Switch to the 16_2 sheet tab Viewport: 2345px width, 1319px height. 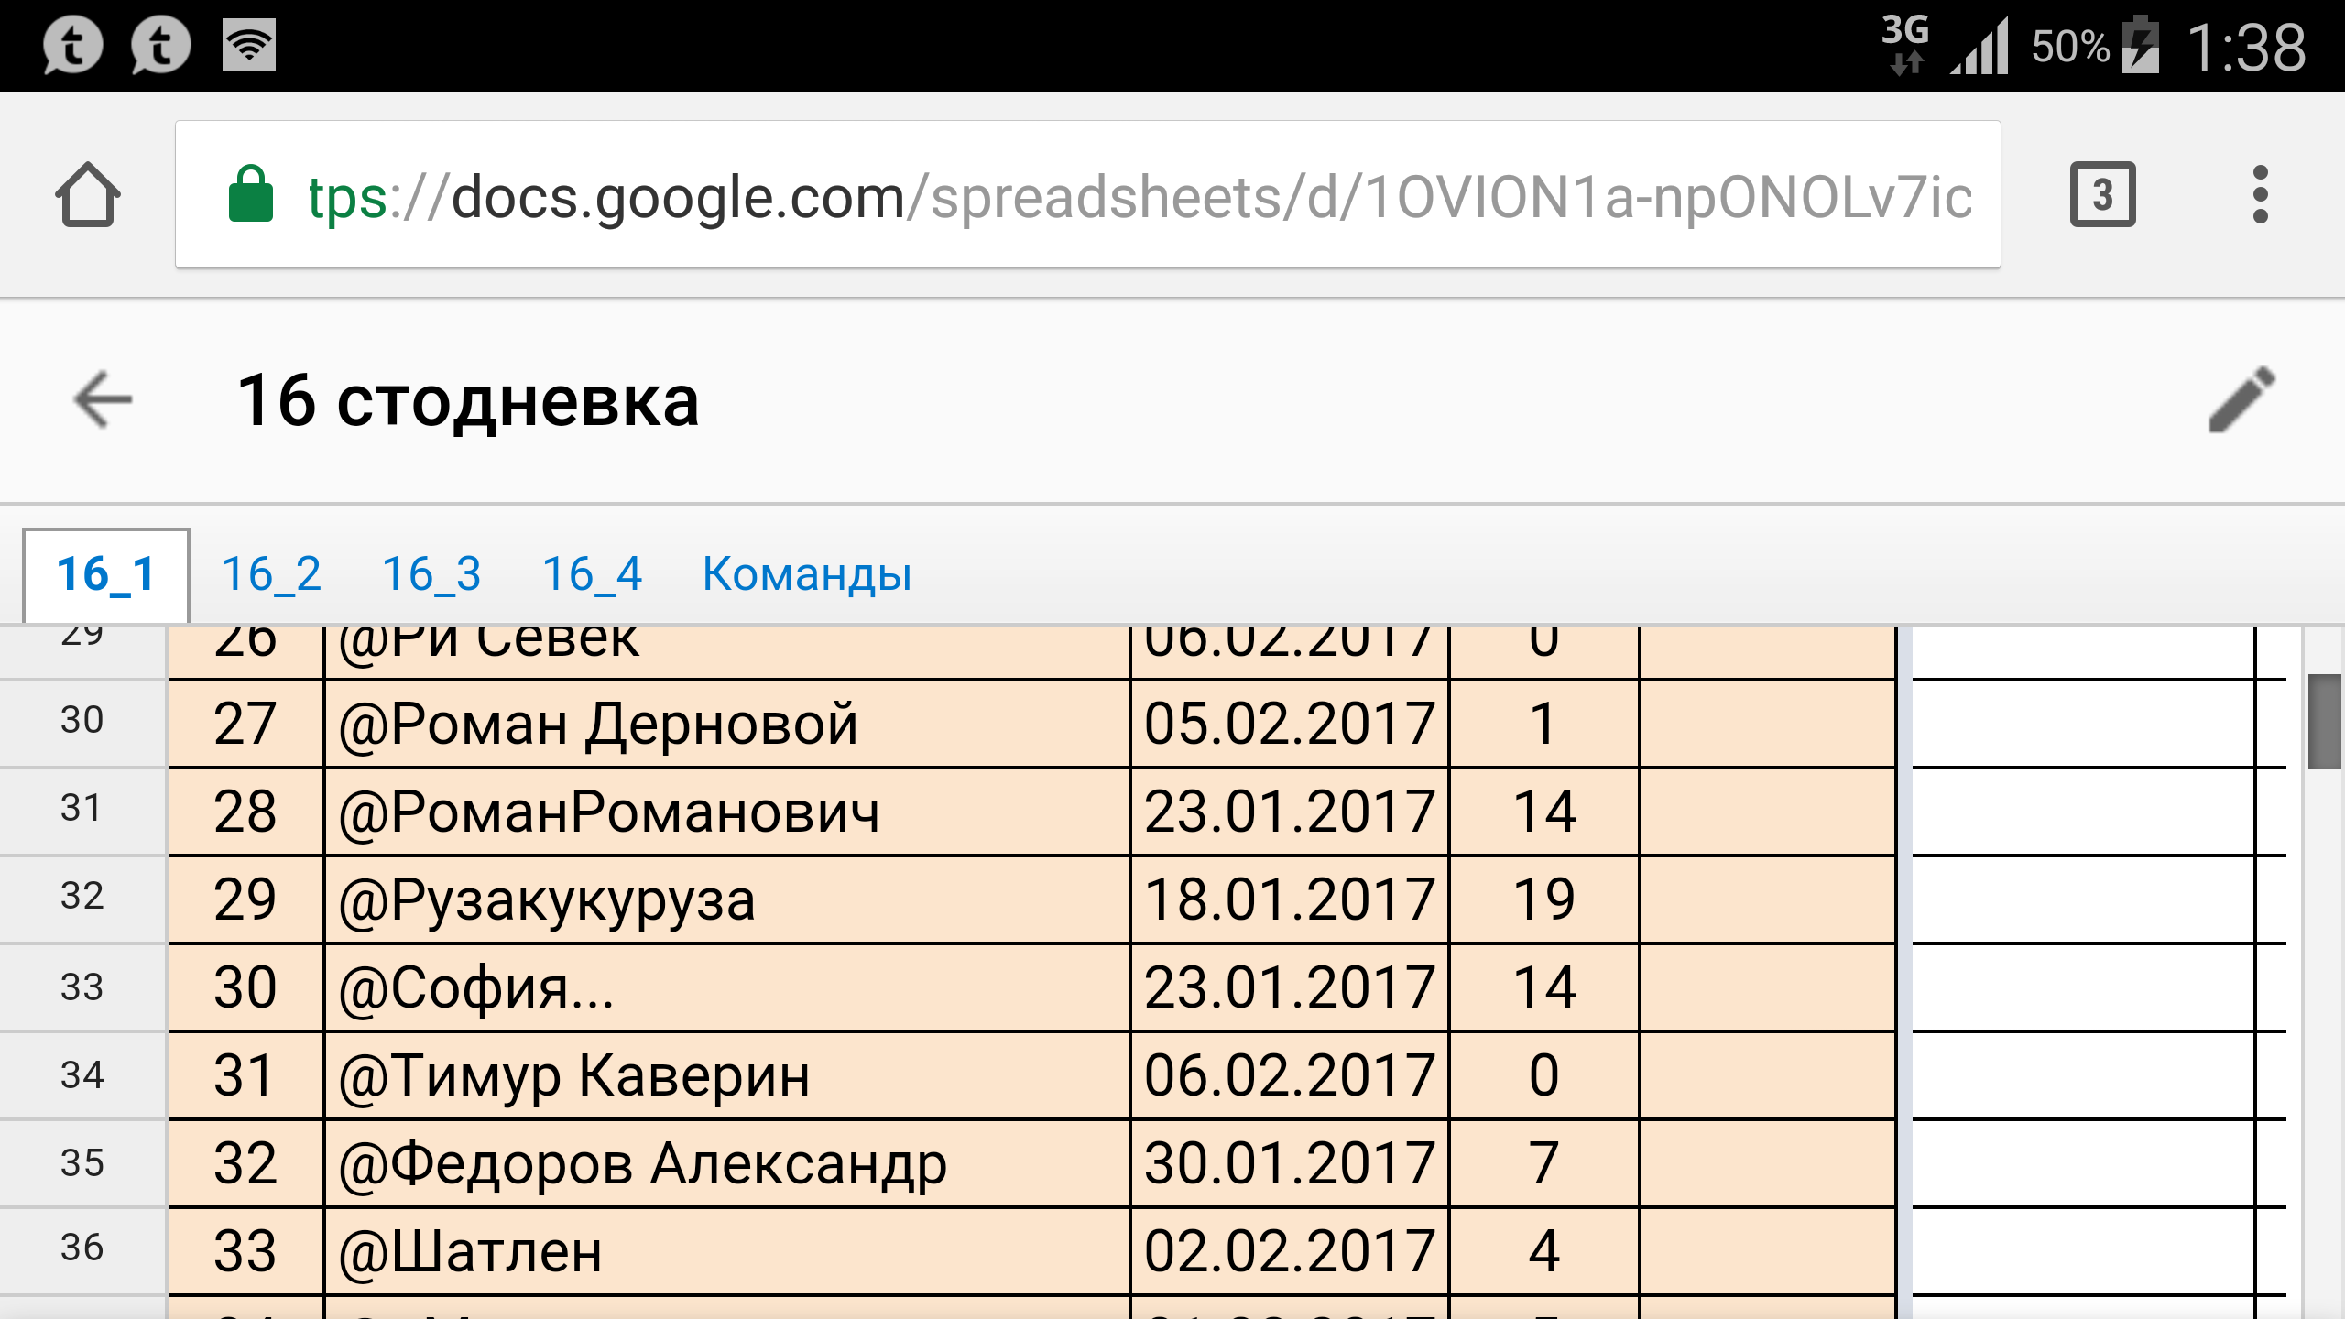271,574
